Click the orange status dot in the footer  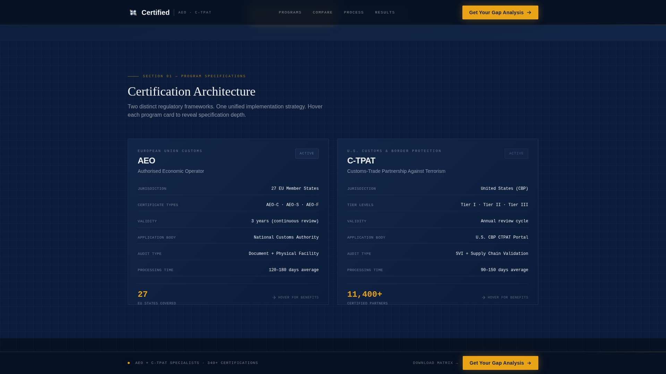click(x=129, y=363)
